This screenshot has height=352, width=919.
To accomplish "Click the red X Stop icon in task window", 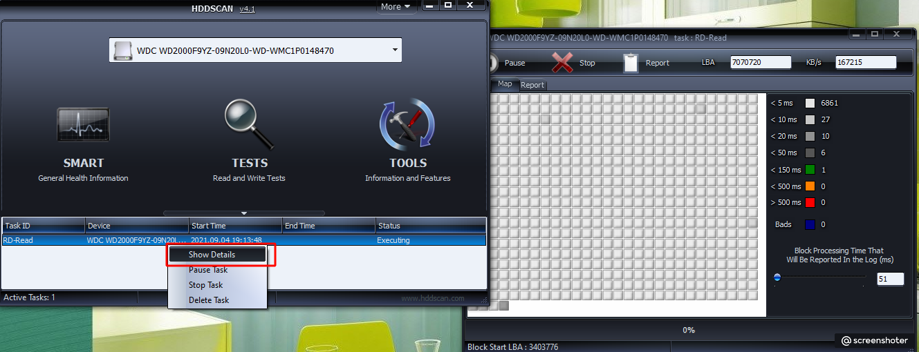I will [562, 62].
